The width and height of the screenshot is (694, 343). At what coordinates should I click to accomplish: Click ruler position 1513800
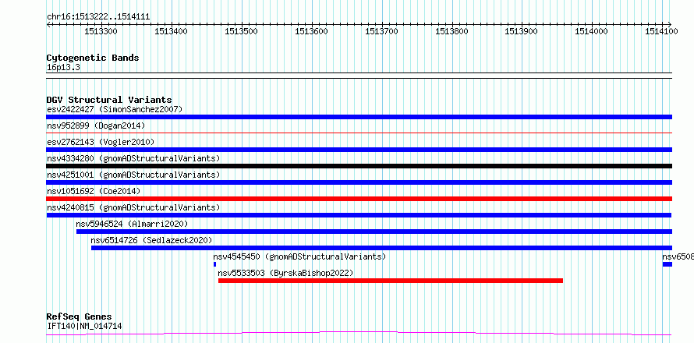click(x=451, y=31)
